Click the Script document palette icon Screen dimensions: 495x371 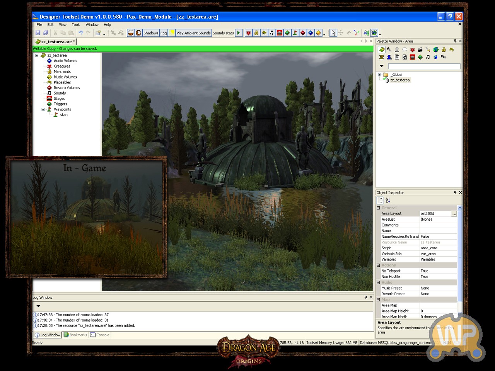397,57
